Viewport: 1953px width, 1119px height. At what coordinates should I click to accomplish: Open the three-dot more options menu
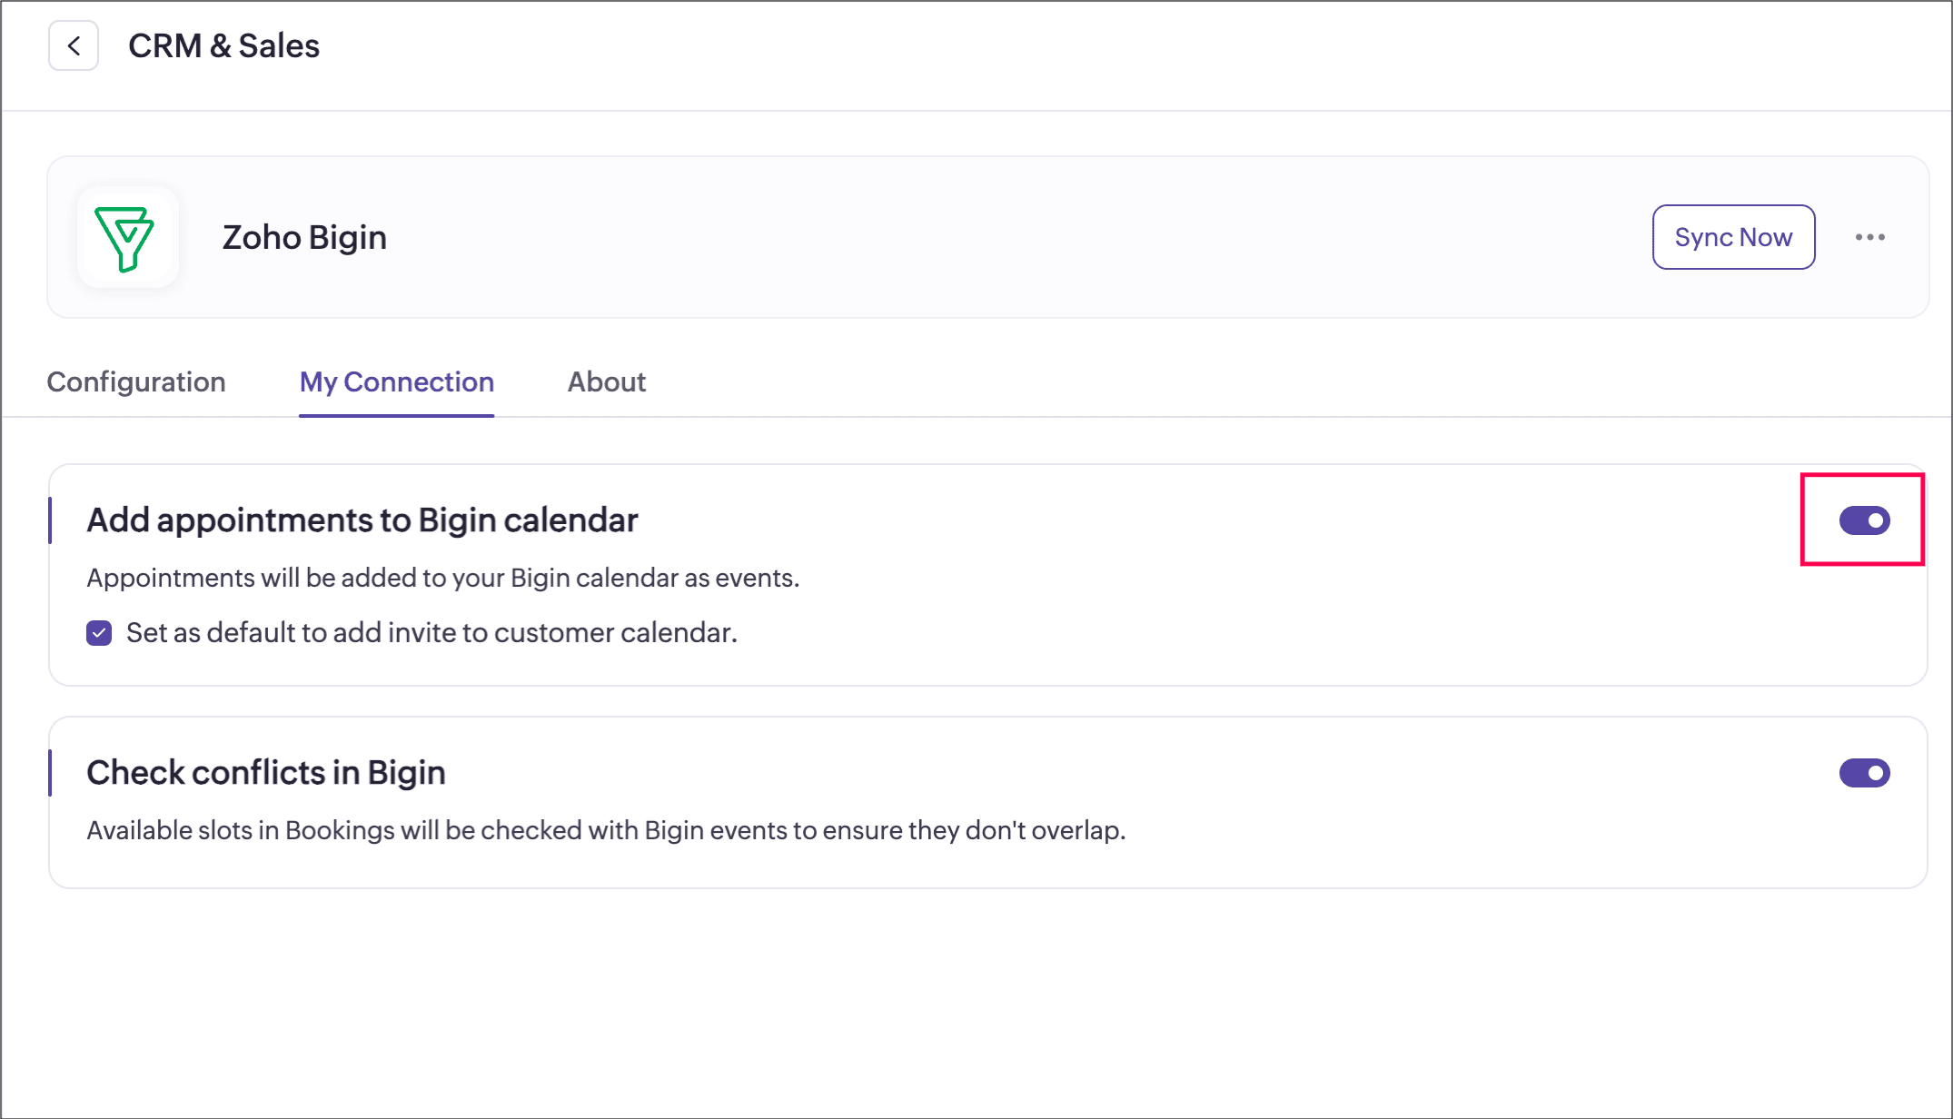pyautogui.click(x=1869, y=237)
